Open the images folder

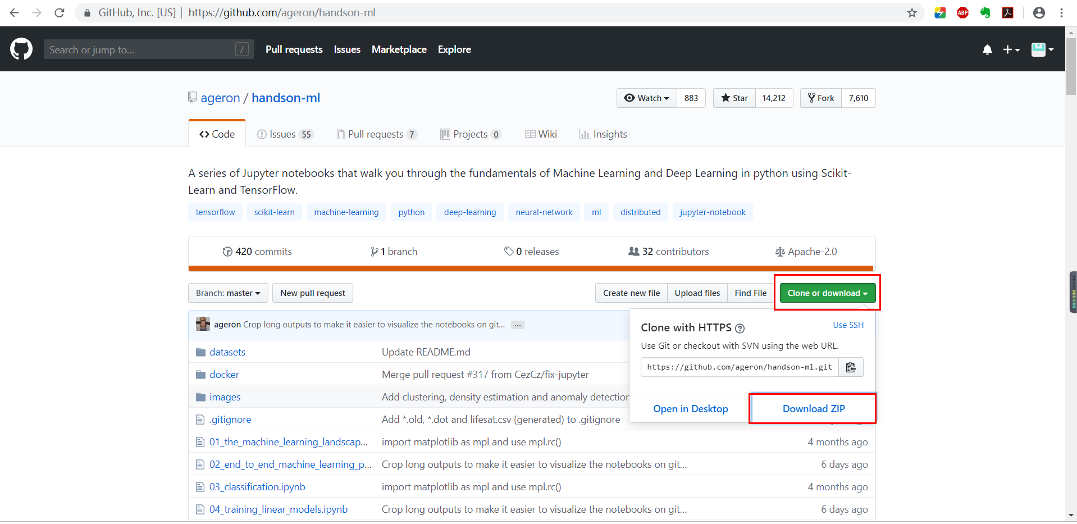pos(225,397)
